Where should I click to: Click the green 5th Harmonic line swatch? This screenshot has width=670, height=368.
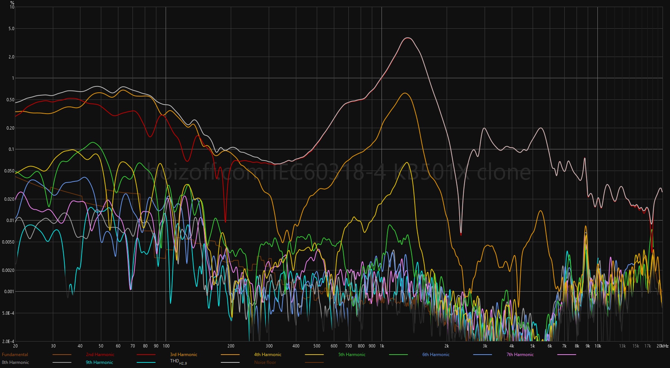point(398,355)
